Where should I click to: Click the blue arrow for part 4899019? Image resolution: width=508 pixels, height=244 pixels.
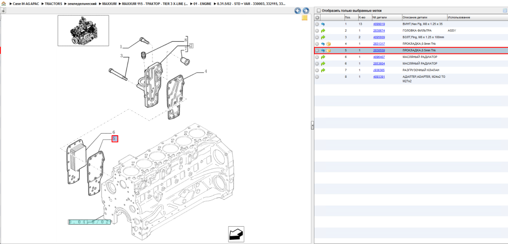(323, 24)
